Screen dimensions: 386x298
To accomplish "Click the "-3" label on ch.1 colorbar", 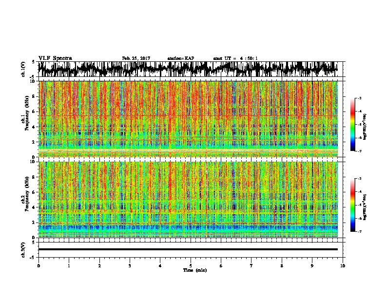I will pos(360,98).
